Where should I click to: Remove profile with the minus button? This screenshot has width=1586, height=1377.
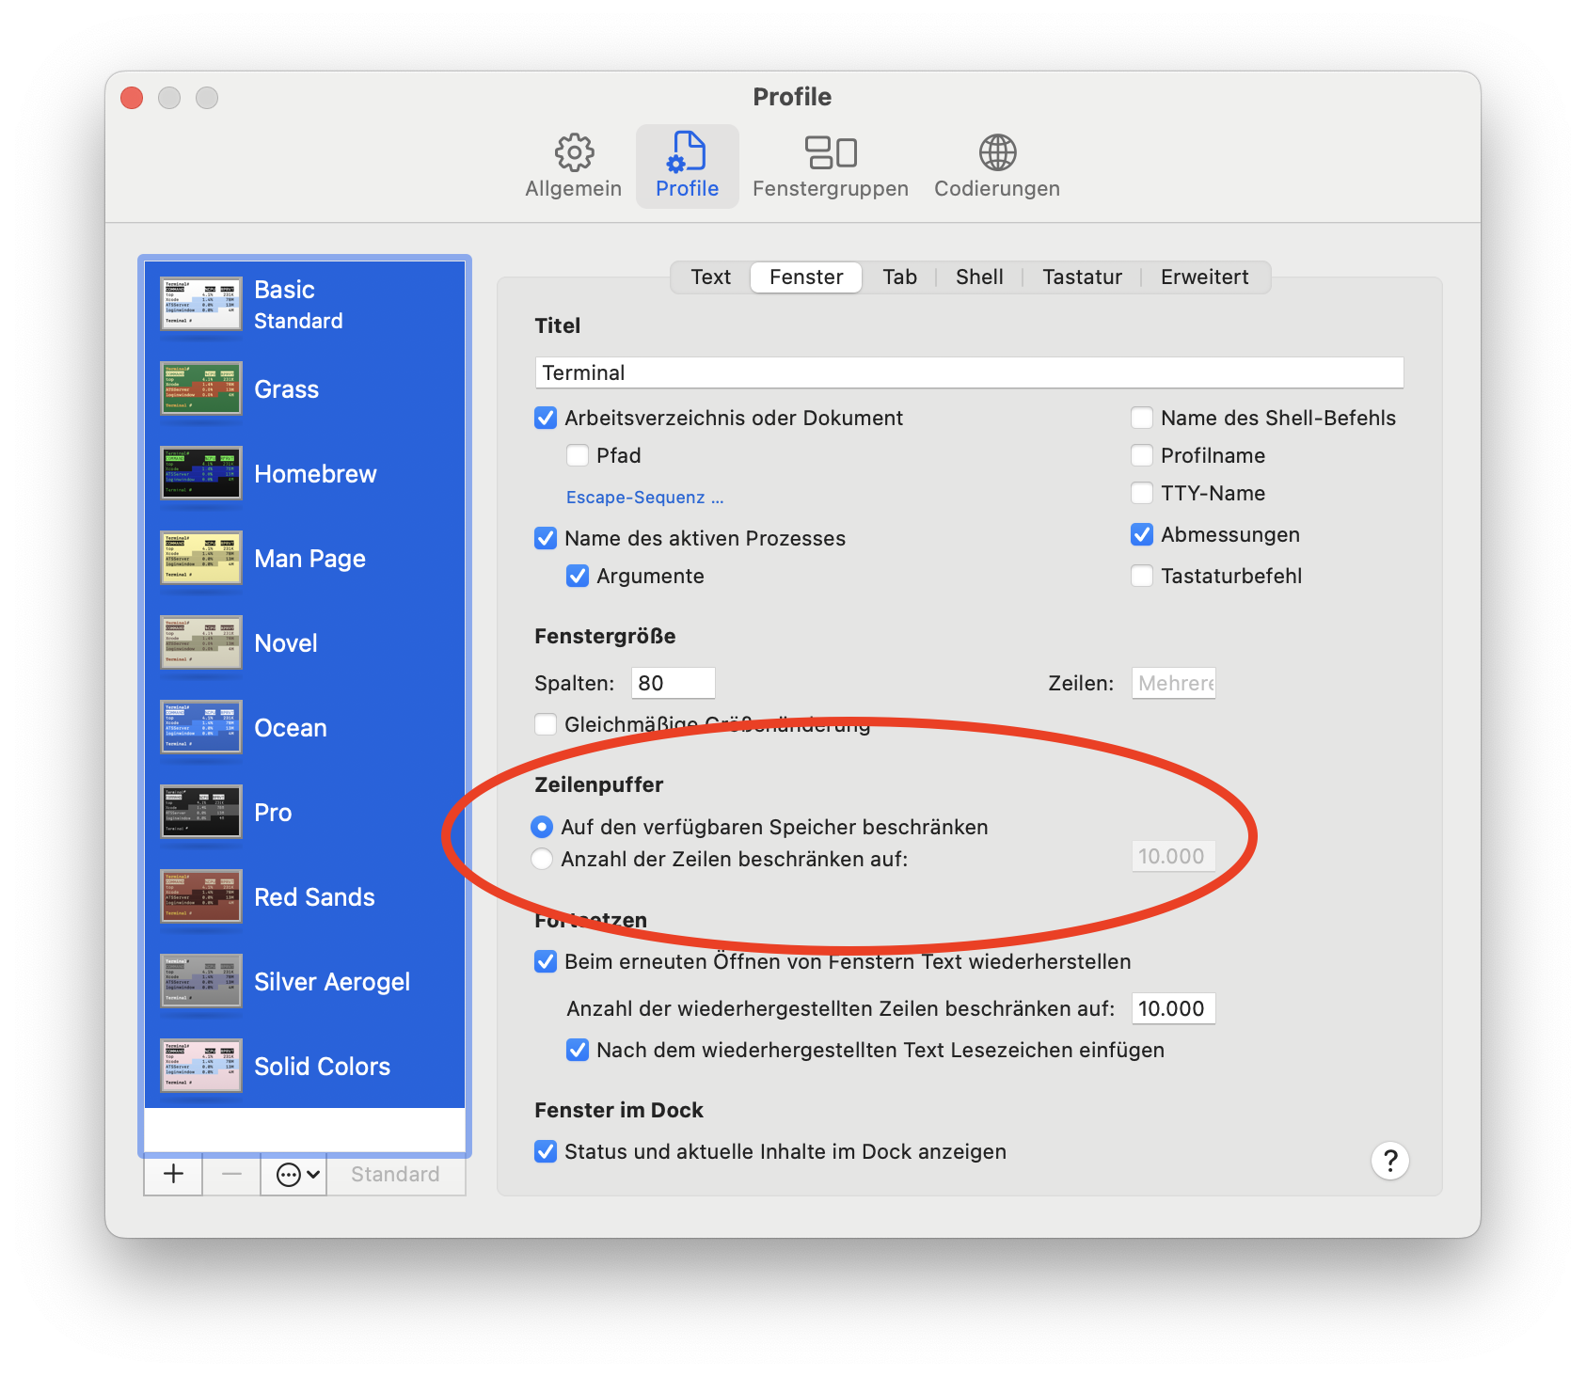point(231,1174)
